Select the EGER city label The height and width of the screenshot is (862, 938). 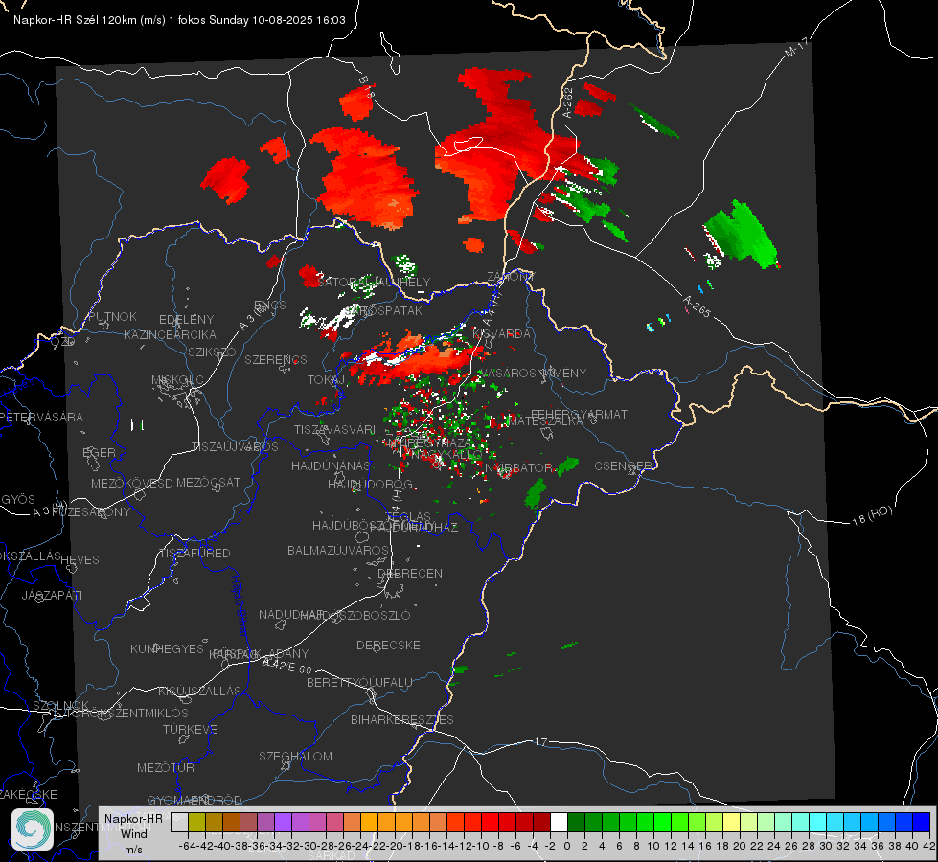point(100,453)
